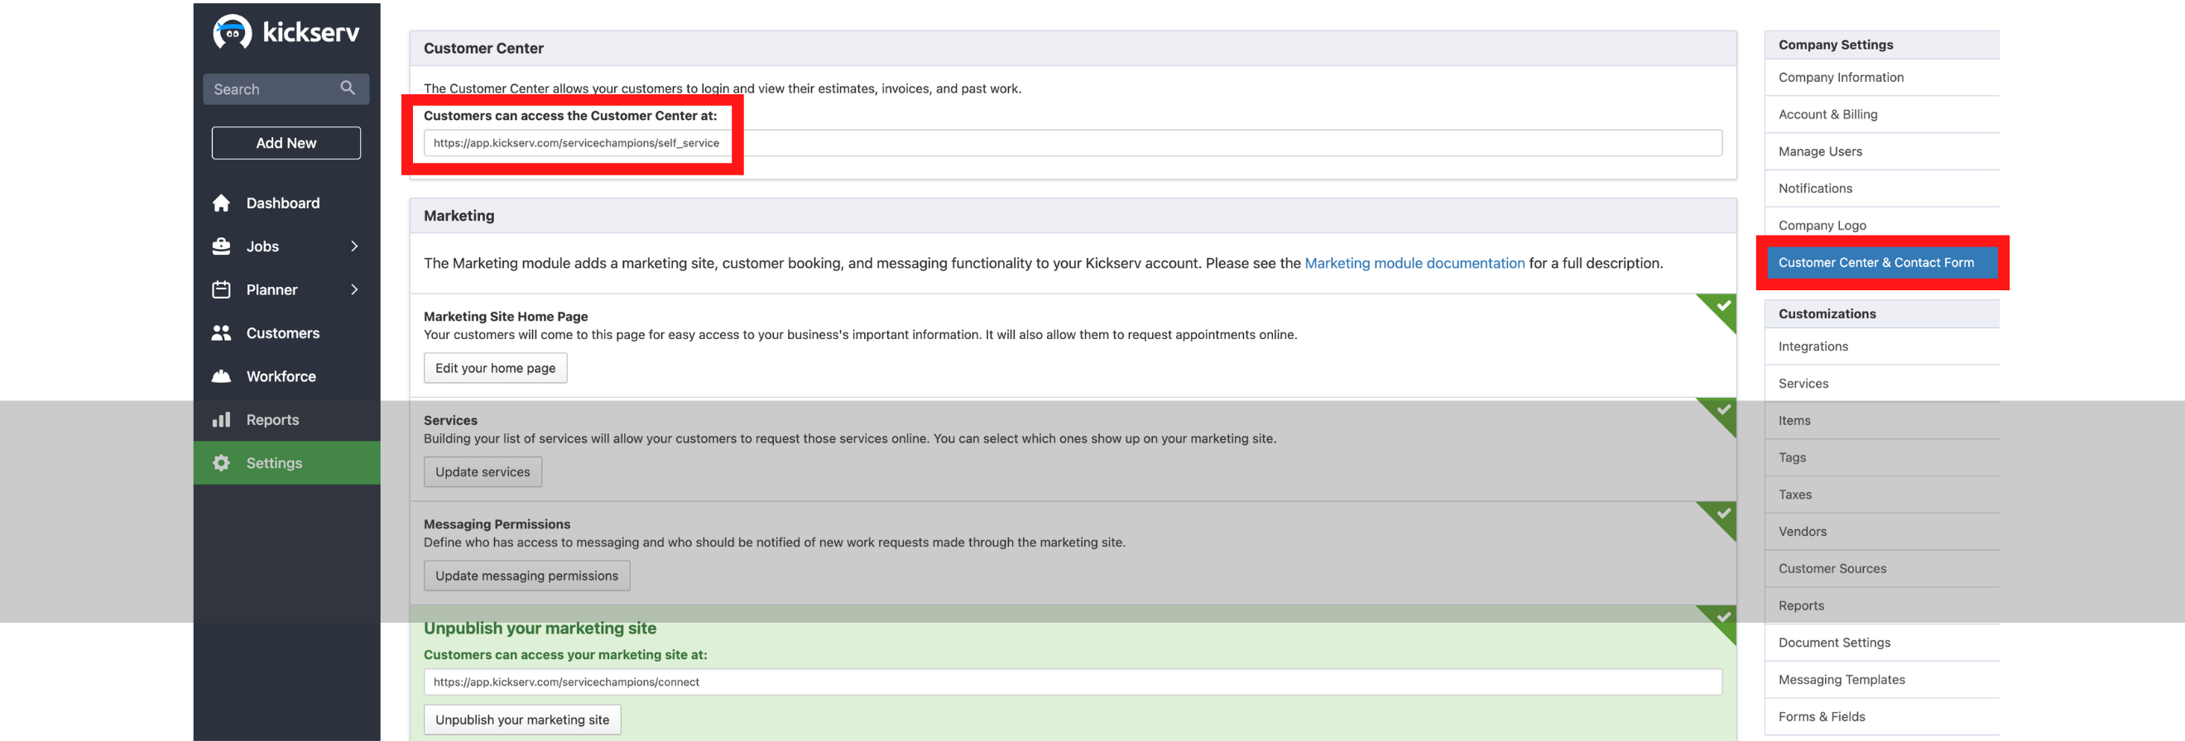Click the Customers people icon
The height and width of the screenshot is (741, 2185).
[x=221, y=332]
